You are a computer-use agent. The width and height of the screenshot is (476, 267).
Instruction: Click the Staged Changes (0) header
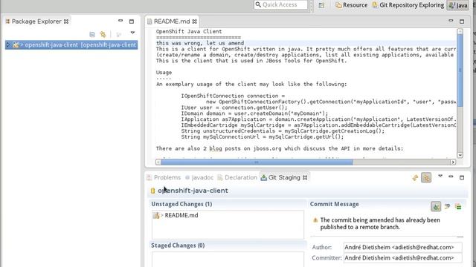click(178, 245)
